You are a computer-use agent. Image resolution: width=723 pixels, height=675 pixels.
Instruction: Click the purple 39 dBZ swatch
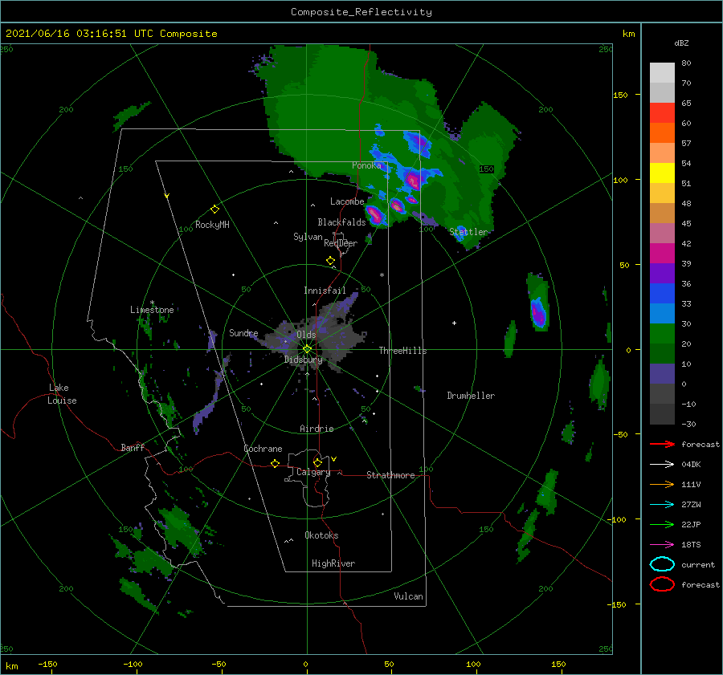[x=662, y=273]
